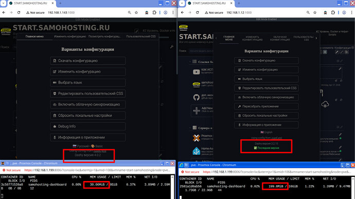Select 'ГЛАВНОЕ МЕНЮ' tab in right modal
Viewport: 355px width, 199px height.
(229, 38)
